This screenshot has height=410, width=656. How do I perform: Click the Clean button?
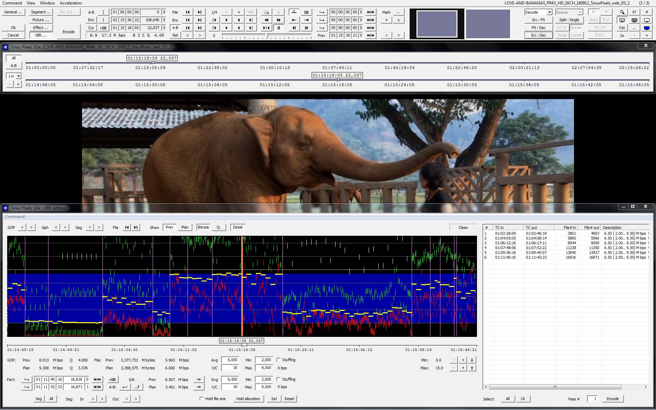tap(463, 228)
